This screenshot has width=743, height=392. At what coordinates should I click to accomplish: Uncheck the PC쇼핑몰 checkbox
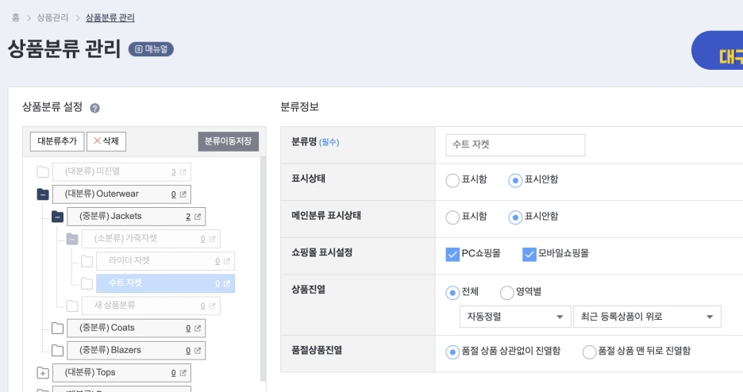pos(453,254)
